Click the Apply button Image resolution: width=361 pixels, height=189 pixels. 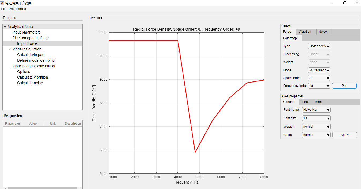(344, 135)
